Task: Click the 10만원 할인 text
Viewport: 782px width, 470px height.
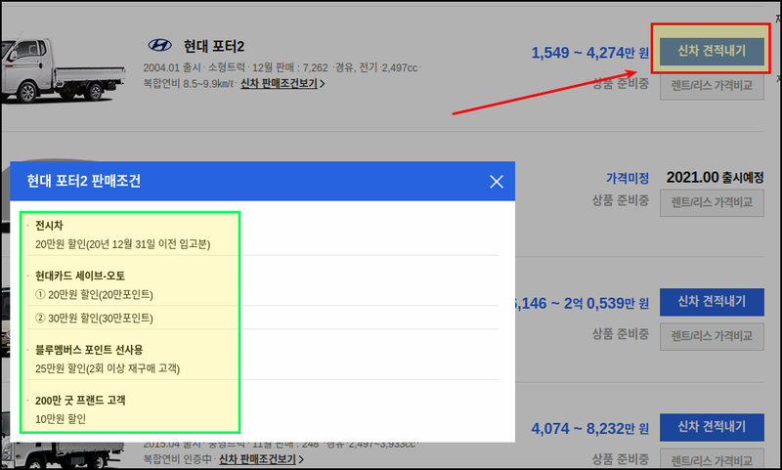Action: 61,419
